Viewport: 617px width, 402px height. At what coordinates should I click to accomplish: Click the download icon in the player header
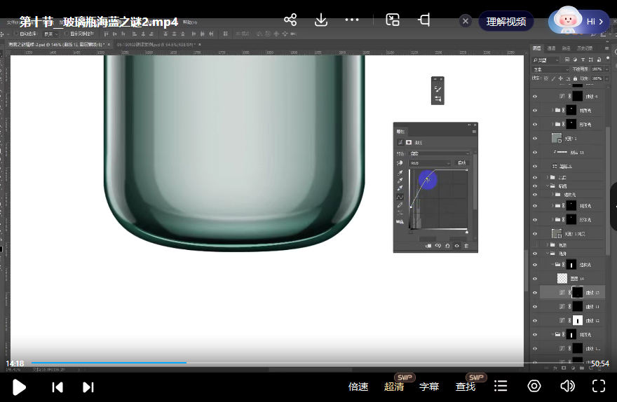tap(321, 20)
